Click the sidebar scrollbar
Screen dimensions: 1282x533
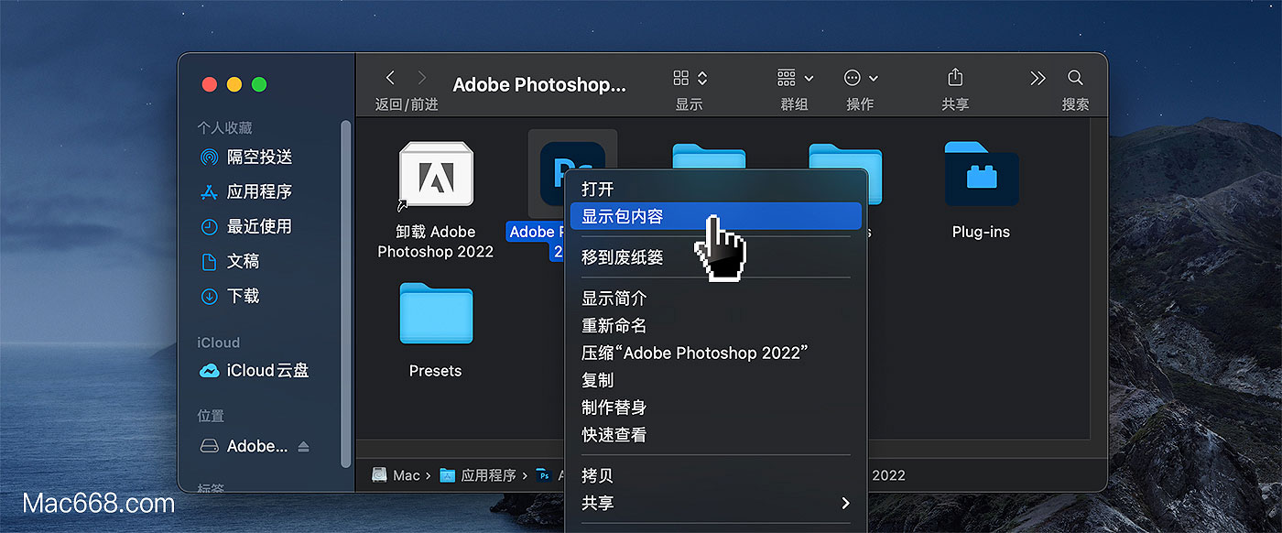345,293
